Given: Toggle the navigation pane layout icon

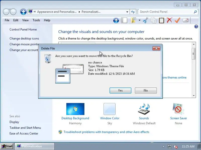Looking at the screenshot, I should pos(124,20).
